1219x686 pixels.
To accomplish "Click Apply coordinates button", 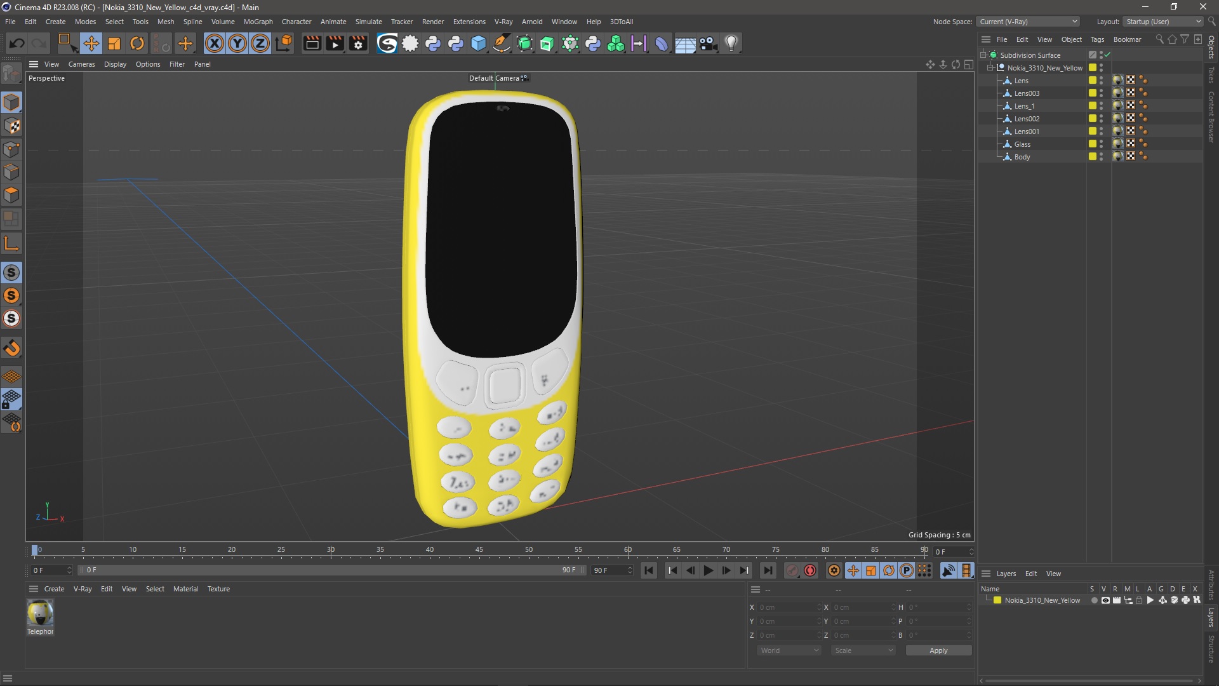I will pyautogui.click(x=938, y=650).
